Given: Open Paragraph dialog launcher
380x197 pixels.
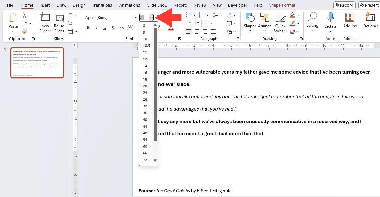Looking at the screenshot, I should point(238,39).
